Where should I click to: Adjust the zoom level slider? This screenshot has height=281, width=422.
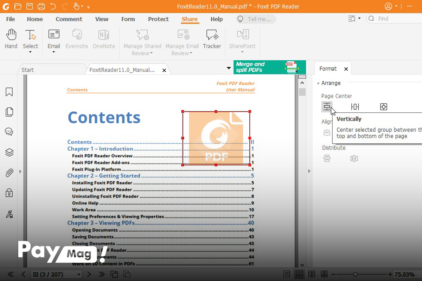click(356, 274)
